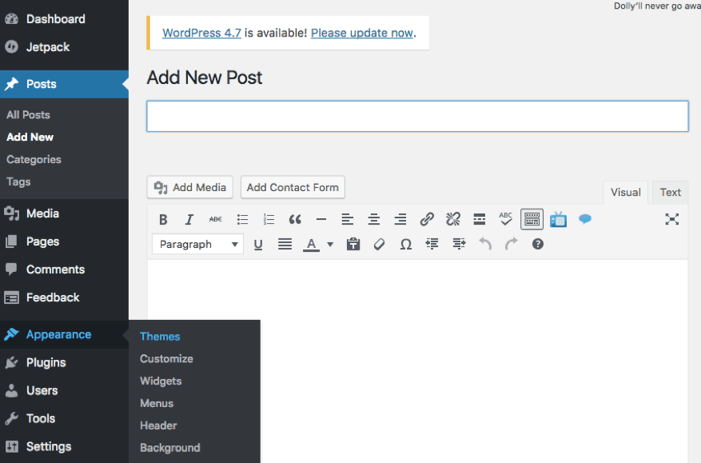
Task: Open the Paragraph format dropdown
Action: click(x=197, y=244)
